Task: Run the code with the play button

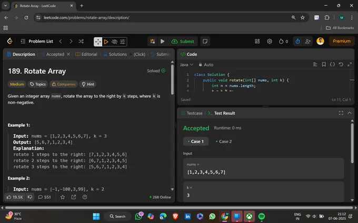Action: [x=163, y=41]
